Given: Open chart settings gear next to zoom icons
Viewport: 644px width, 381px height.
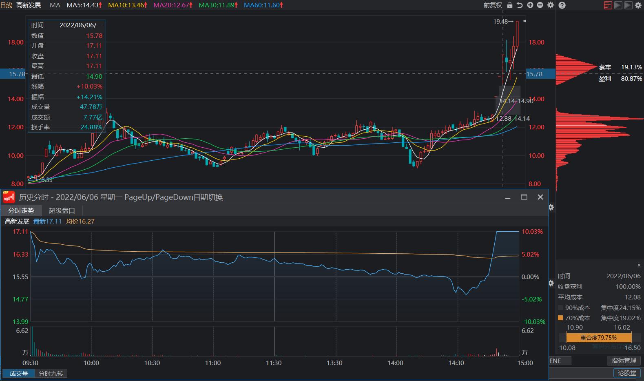Looking at the screenshot, I should coord(551,5).
